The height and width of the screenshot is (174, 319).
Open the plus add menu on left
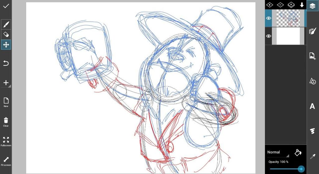coord(6,83)
